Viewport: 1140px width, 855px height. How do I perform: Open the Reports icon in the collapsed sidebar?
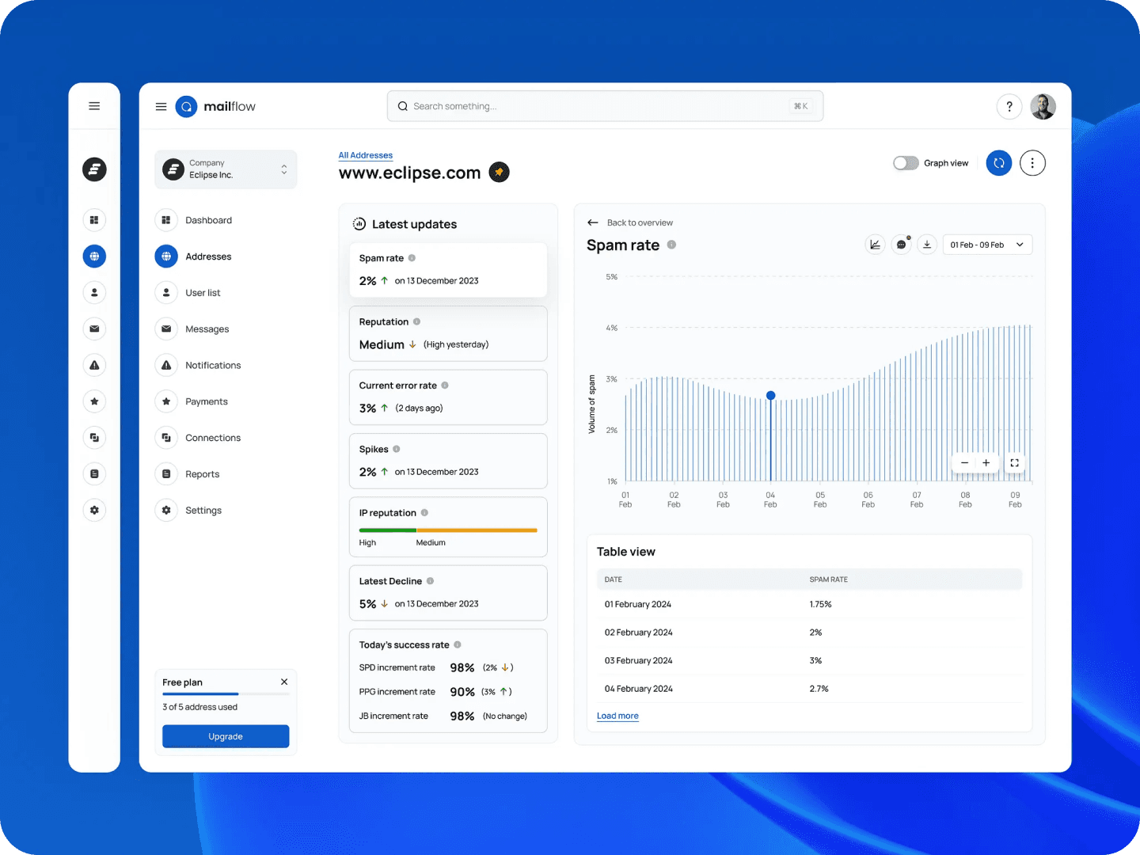94,474
